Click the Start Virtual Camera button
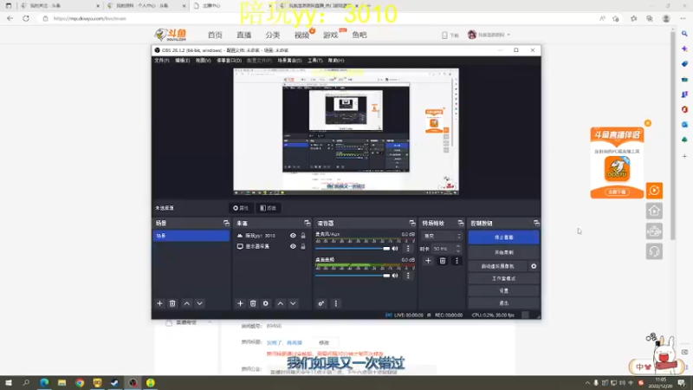 pos(497,266)
